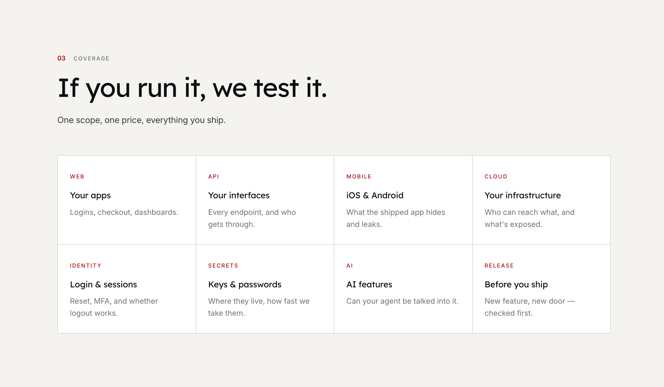This screenshot has width=664, height=387.
Task: Click the "RELEASE" card label
Action: tap(499, 266)
